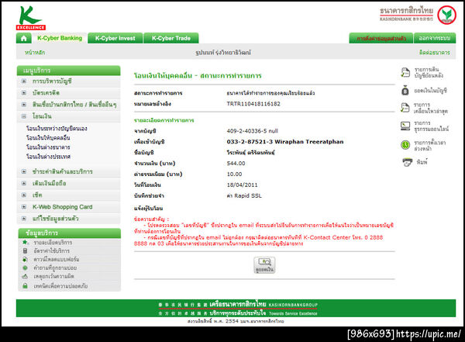The width and height of the screenshot is (465, 342).
Task: Click the Kasikornbank round logo
Action: [447, 15]
